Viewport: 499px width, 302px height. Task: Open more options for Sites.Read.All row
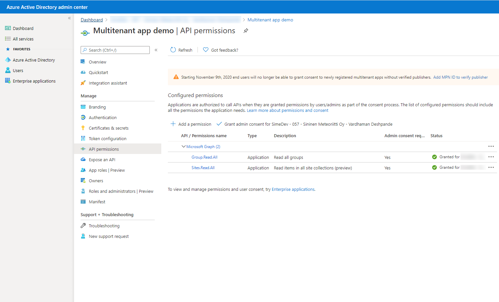491,167
